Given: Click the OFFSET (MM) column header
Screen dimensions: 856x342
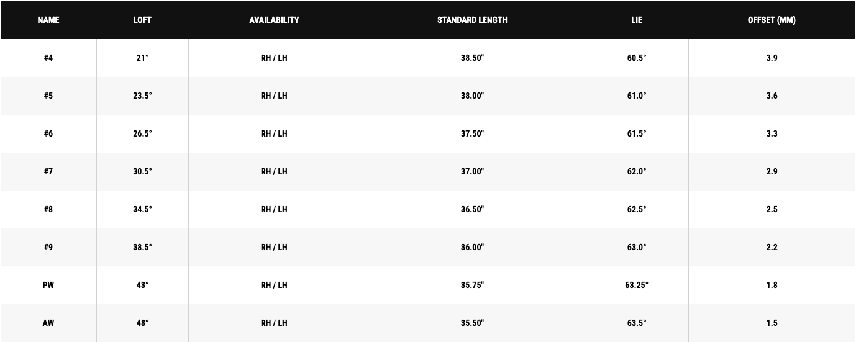Looking at the screenshot, I should (772, 20).
